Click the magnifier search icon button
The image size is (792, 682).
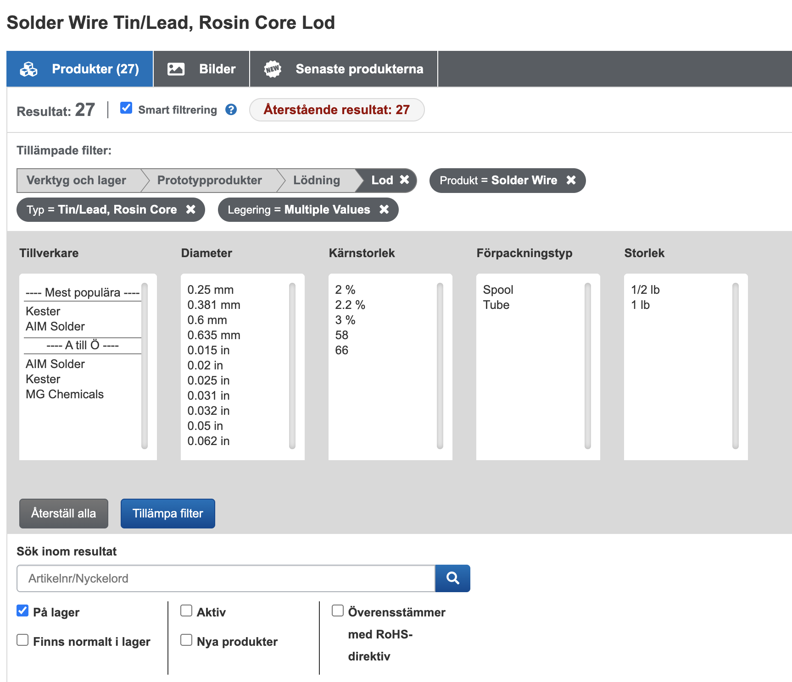[x=452, y=578]
